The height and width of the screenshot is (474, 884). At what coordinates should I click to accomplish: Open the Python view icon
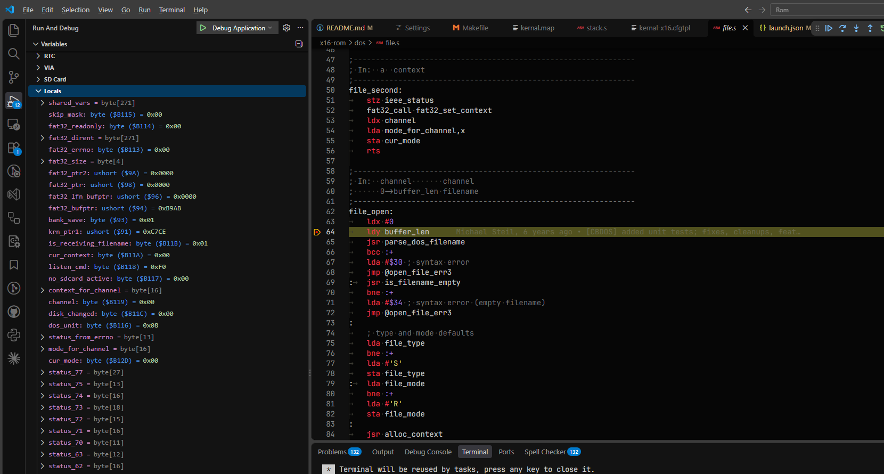click(14, 335)
